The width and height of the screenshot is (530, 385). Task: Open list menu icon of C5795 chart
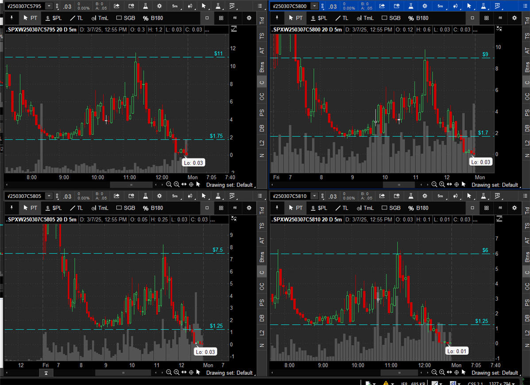[259, 6]
